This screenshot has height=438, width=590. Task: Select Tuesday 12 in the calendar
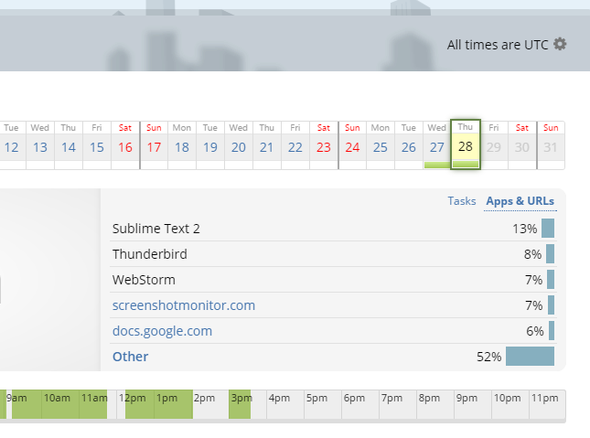[12, 145]
